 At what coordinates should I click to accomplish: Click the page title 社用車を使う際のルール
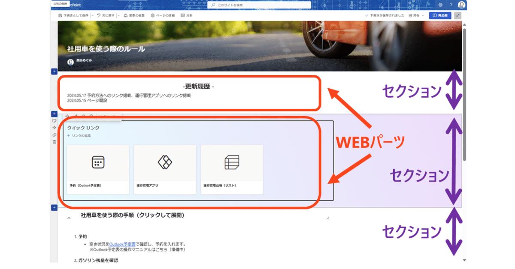click(x=106, y=49)
